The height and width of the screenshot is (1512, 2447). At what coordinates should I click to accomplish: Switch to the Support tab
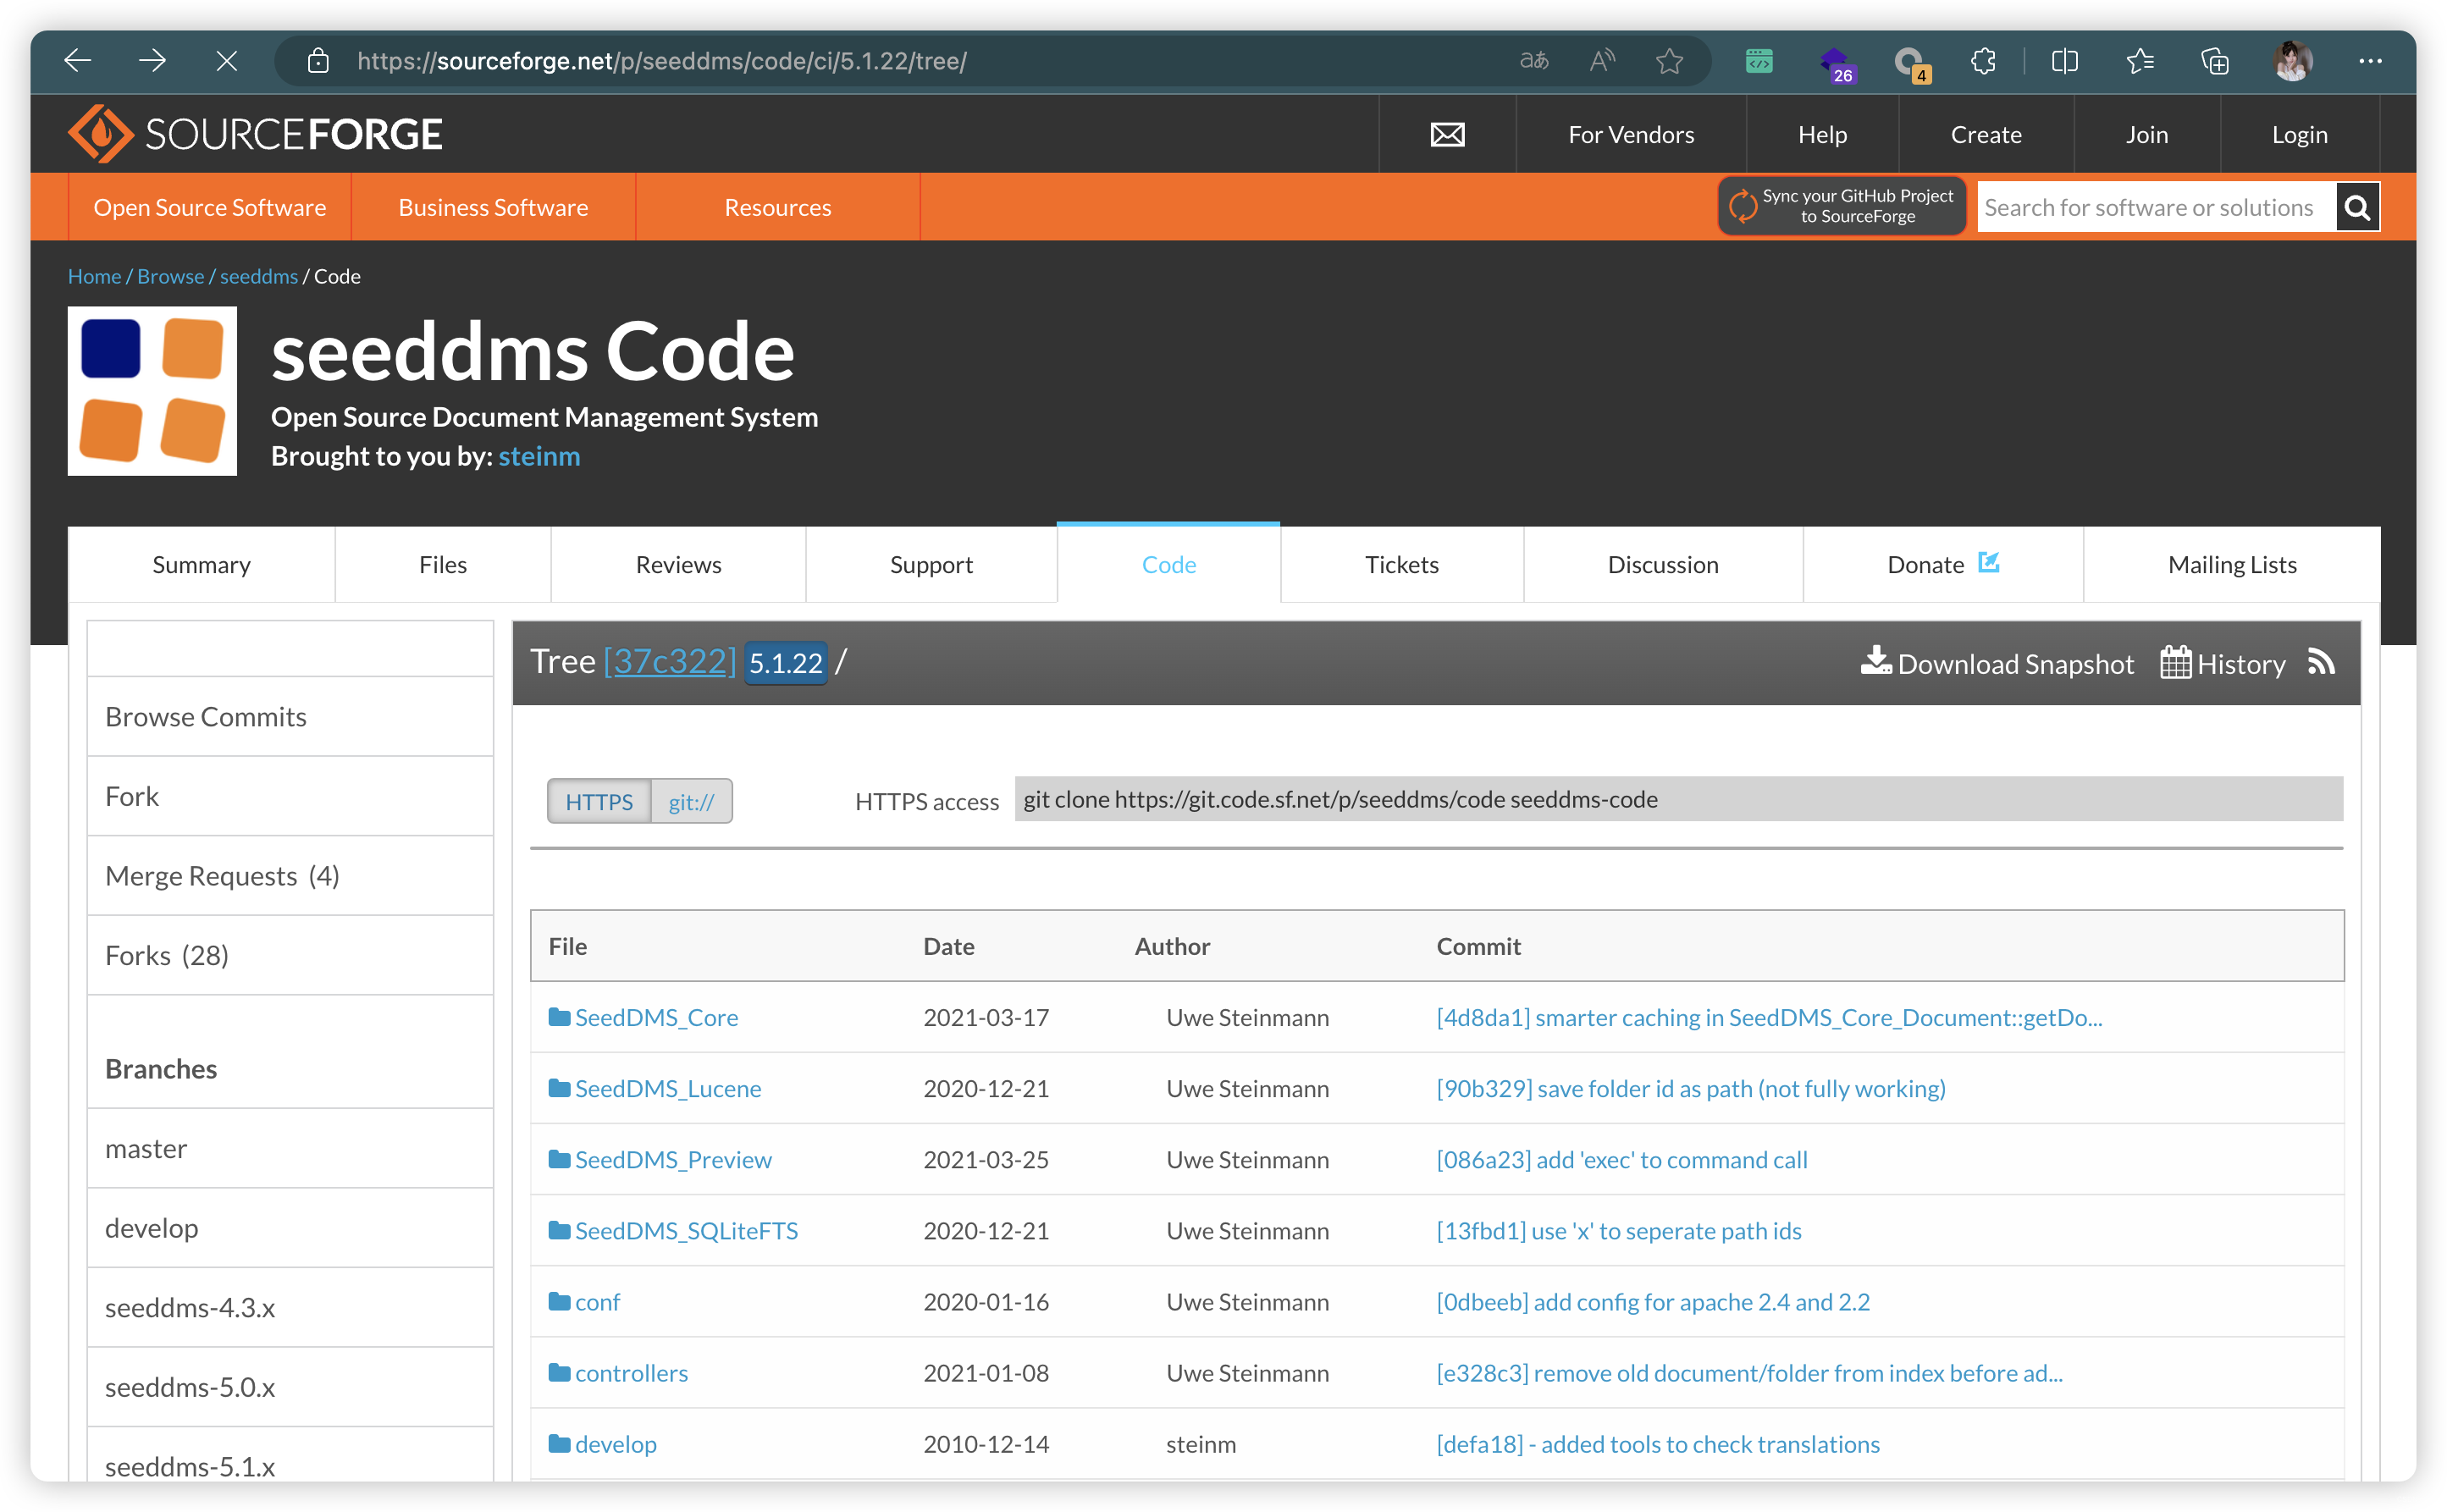[931, 564]
